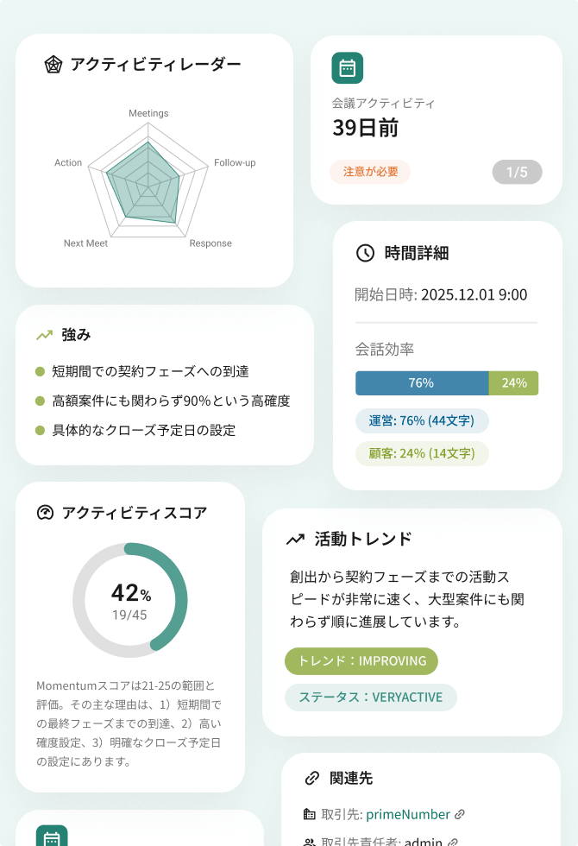Click the building icon beside 取引先
The height and width of the screenshot is (846, 578).
pyautogui.click(x=310, y=814)
